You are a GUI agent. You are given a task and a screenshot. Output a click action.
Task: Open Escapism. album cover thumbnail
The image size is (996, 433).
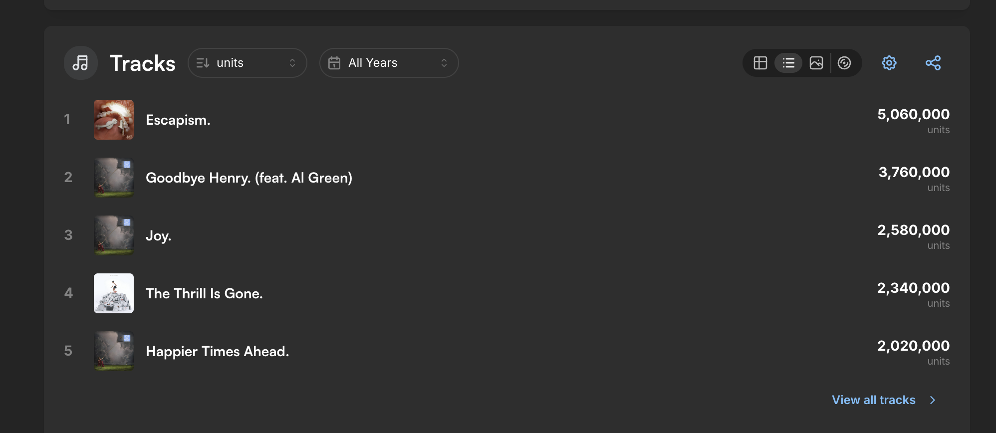point(114,120)
